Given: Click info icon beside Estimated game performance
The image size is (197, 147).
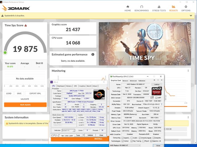Looking at the screenshot, I should (x=93, y=55).
